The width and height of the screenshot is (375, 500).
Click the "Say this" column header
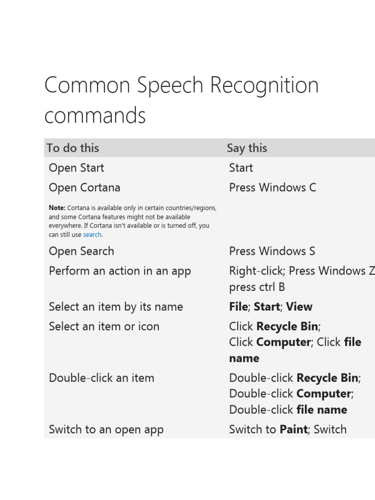point(247,148)
